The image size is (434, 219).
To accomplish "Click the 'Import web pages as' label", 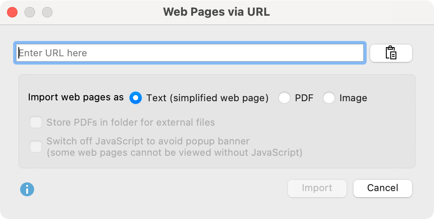I will (76, 97).
